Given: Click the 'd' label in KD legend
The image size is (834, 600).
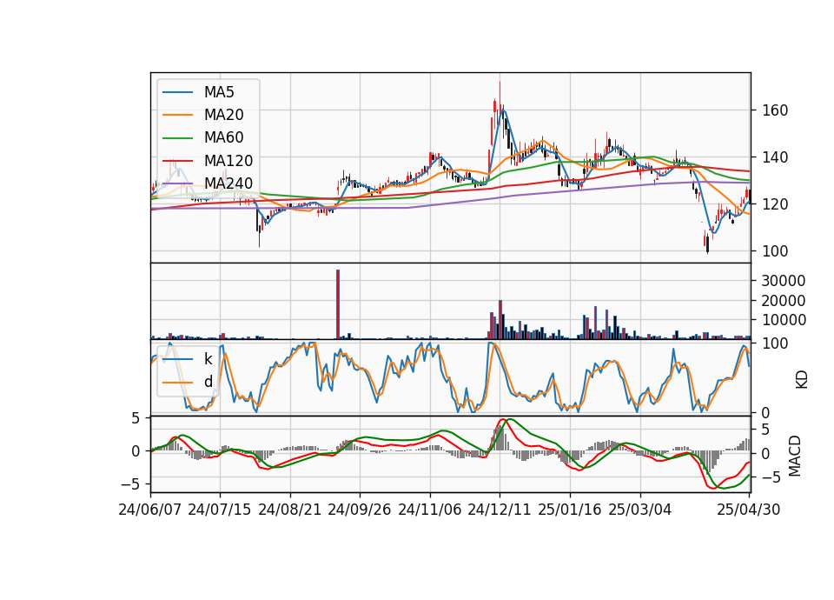Looking at the screenshot, I should [x=208, y=382].
